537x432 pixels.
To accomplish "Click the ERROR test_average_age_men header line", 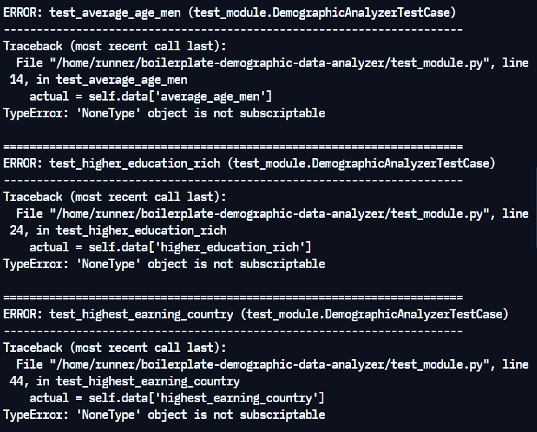I will click(x=230, y=12).
